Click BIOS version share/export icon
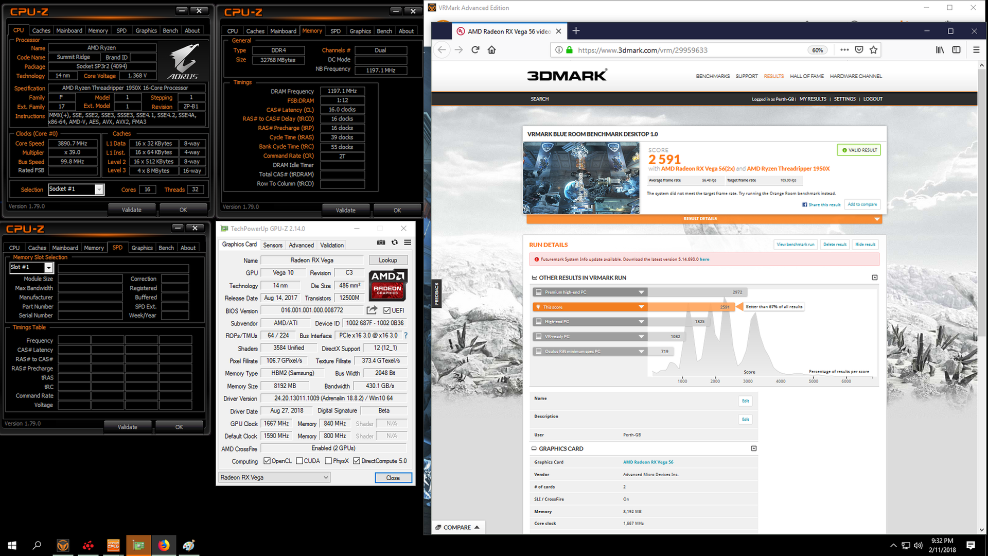 click(x=372, y=310)
